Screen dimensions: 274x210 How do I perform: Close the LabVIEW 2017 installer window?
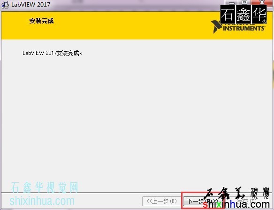[262, 2]
